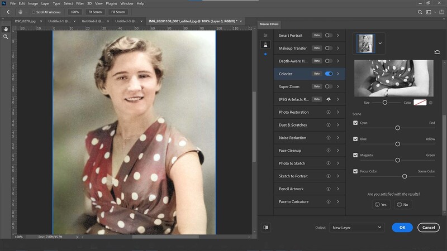Click the share icon at top right
Image resolution: width=447 pixels, height=251 pixels.
(x=441, y=12)
